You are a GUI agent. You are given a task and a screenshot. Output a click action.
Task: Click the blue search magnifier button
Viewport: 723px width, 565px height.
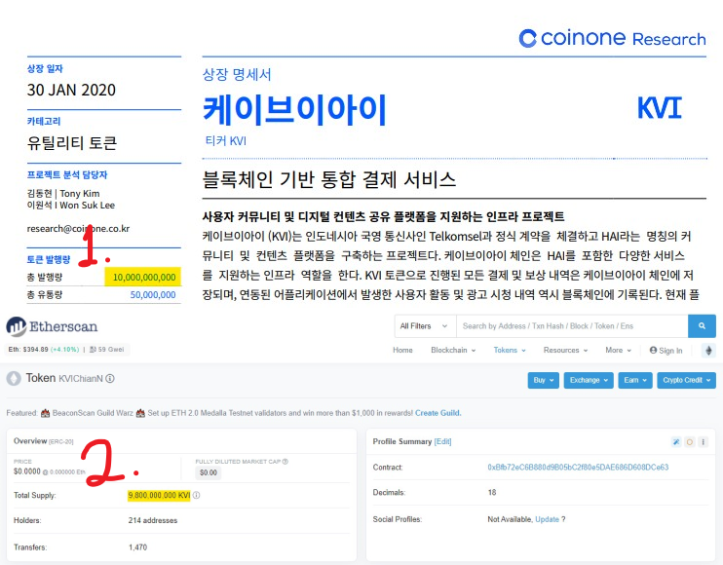[x=702, y=325]
